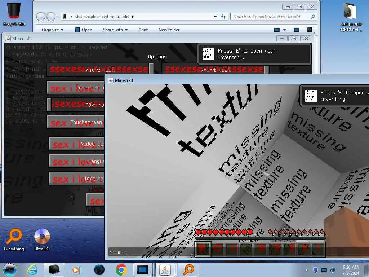This screenshot has height=277, width=369.
Task: Open the Recycle Bin desktop icon
Action: [14, 14]
